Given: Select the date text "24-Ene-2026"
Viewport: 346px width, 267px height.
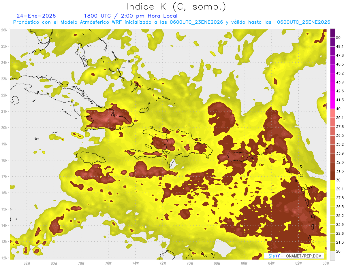Looking at the screenshot, I should [36, 16].
